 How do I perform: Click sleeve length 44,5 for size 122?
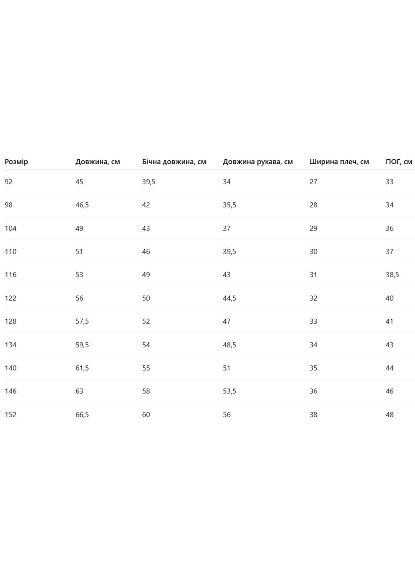click(x=229, y=298)
